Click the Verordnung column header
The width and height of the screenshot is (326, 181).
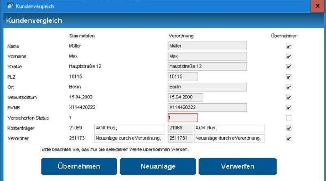tap(181, 36)
